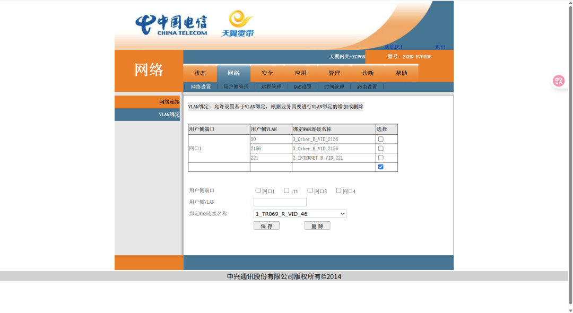Click the scrollbar down arrow

click(570, 310)
